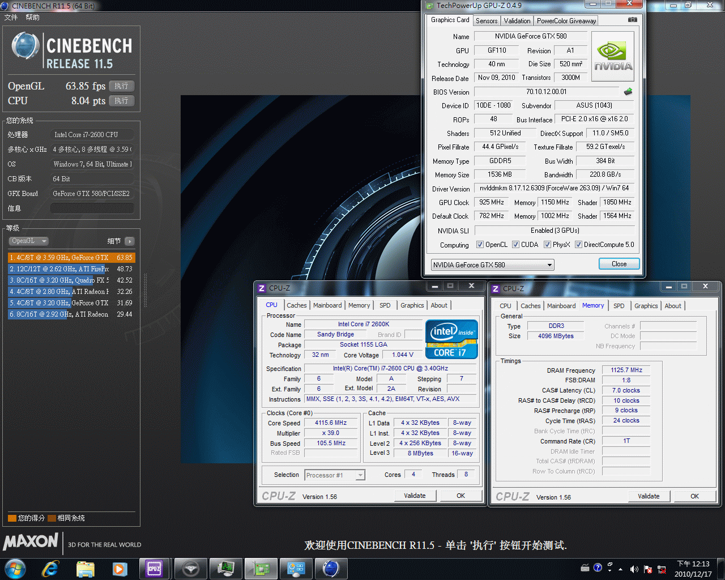Viewport: 725px width, 580px height.
Task: Select ranking row 8C/16T Quadro FX 42.52
Action: click(x=71, y=280)
